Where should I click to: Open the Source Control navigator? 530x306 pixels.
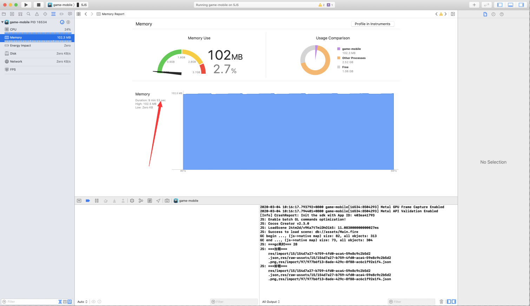click(12, 14)
